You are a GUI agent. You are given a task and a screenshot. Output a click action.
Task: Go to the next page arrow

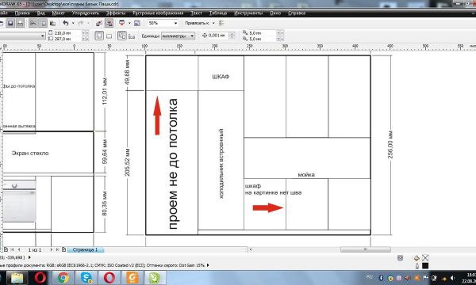51,249
